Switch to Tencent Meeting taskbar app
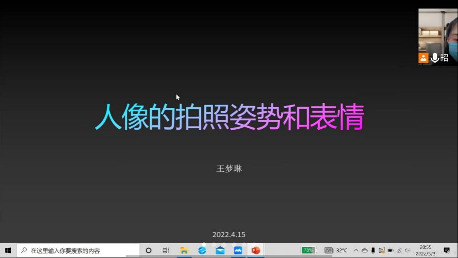458x258 pixels. 238,250
